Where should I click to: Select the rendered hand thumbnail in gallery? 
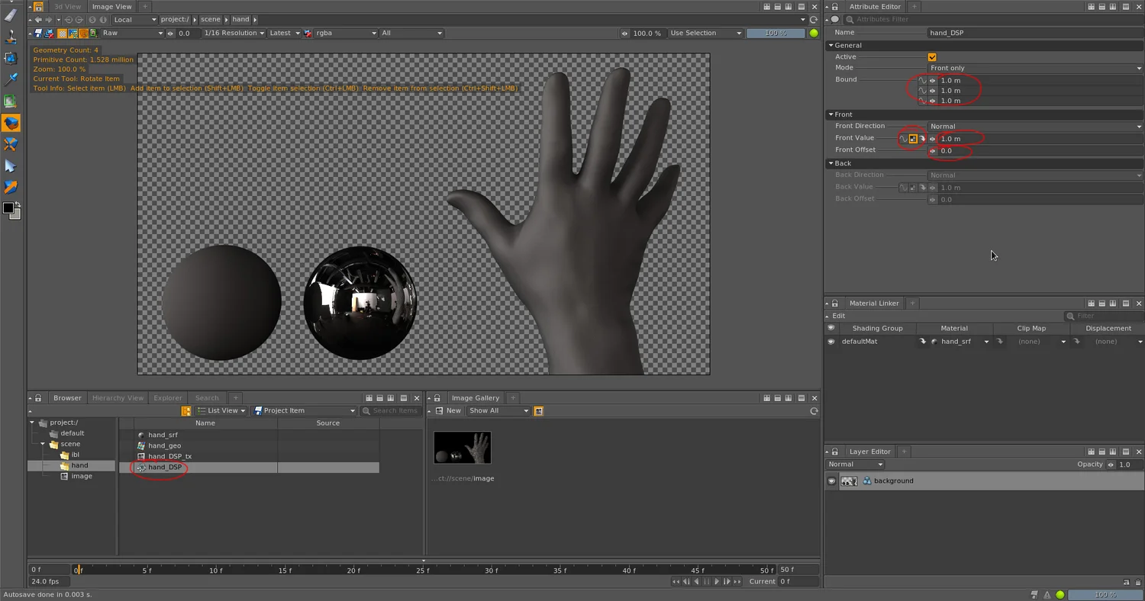tap(463, 448)
